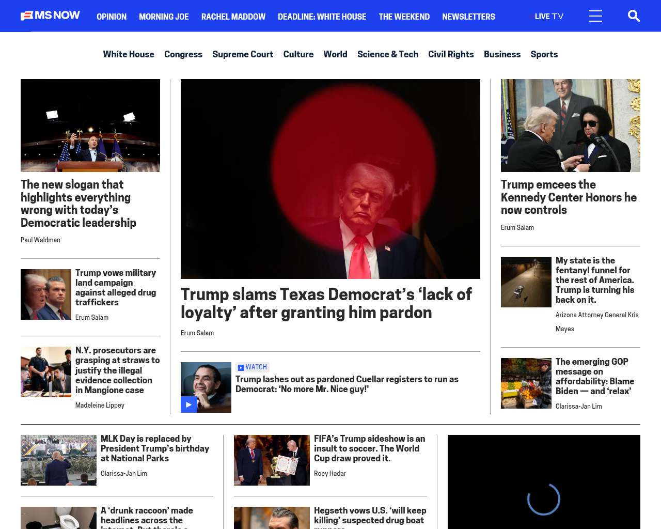Image resolution: width=661 pixels, height=529 pixels.
Task: Click the WATCH video badge
Action: click(x=253, y=367)
